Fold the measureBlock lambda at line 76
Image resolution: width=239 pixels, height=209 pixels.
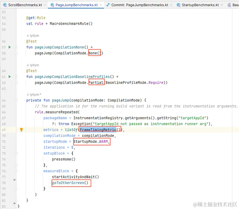pyautogui.click(x=16, y=171)
